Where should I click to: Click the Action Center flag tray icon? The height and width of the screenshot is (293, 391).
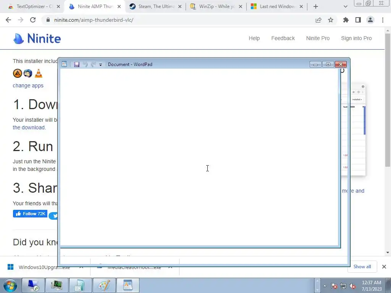(334, 286)
